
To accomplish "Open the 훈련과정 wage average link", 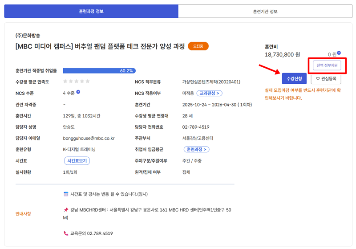I will tap(196, 149).
